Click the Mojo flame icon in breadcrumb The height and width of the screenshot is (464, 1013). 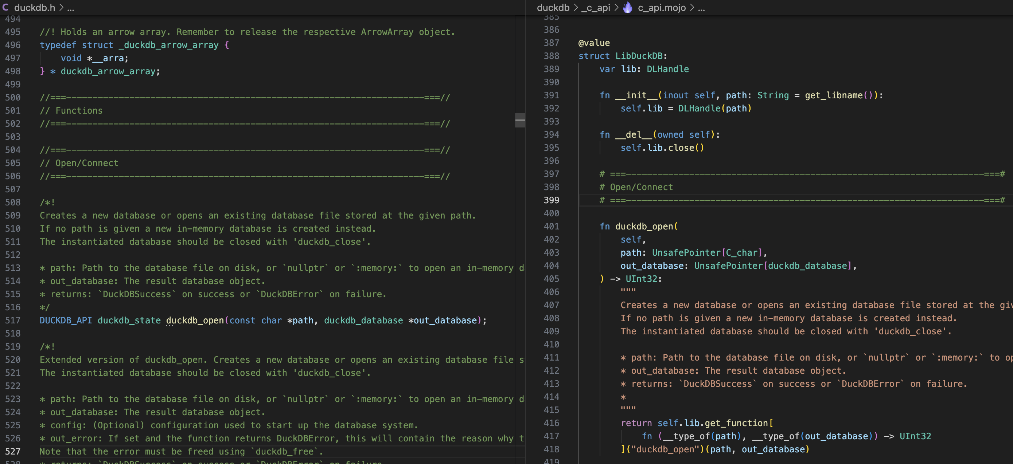628,7
